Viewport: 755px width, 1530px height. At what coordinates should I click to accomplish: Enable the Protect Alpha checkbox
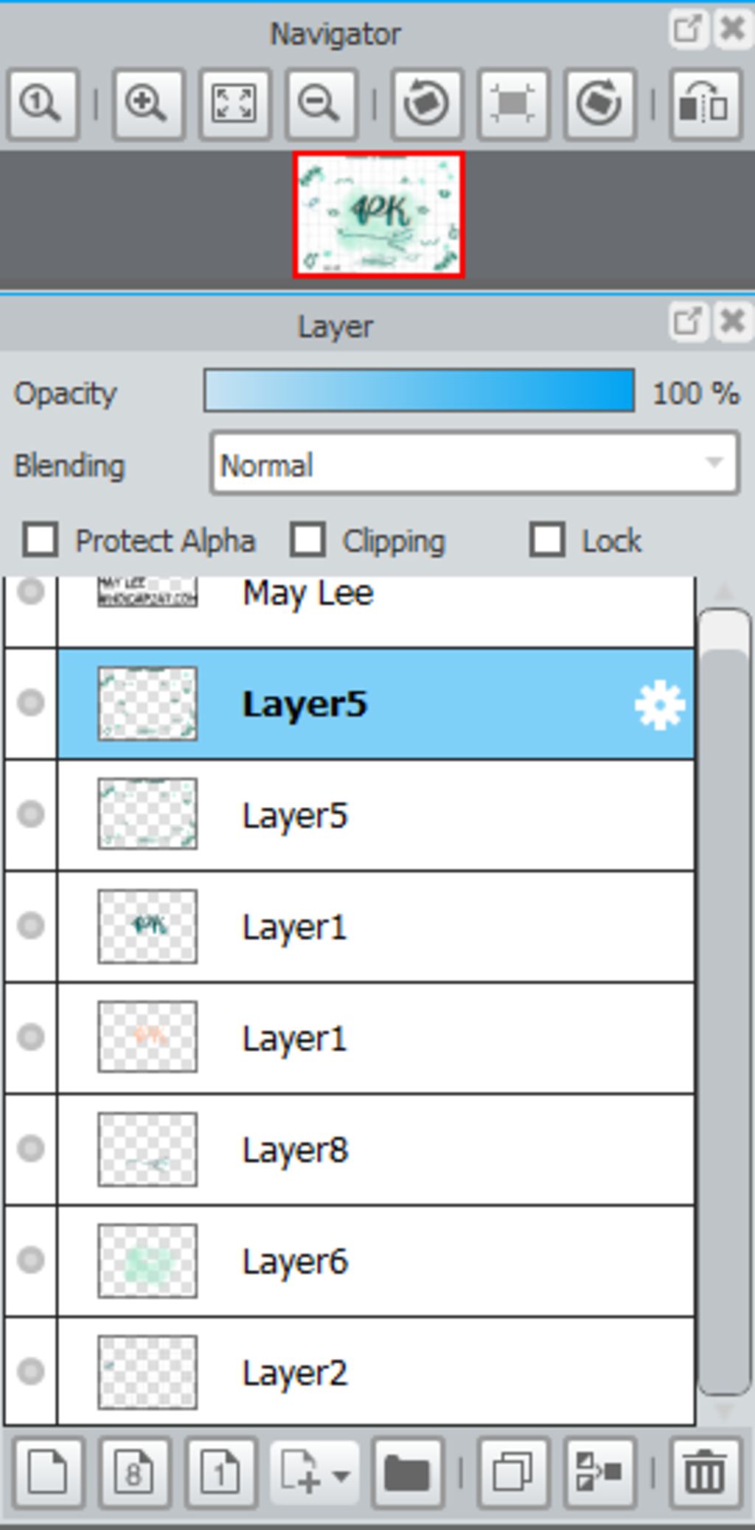click(x=40, y=540)
